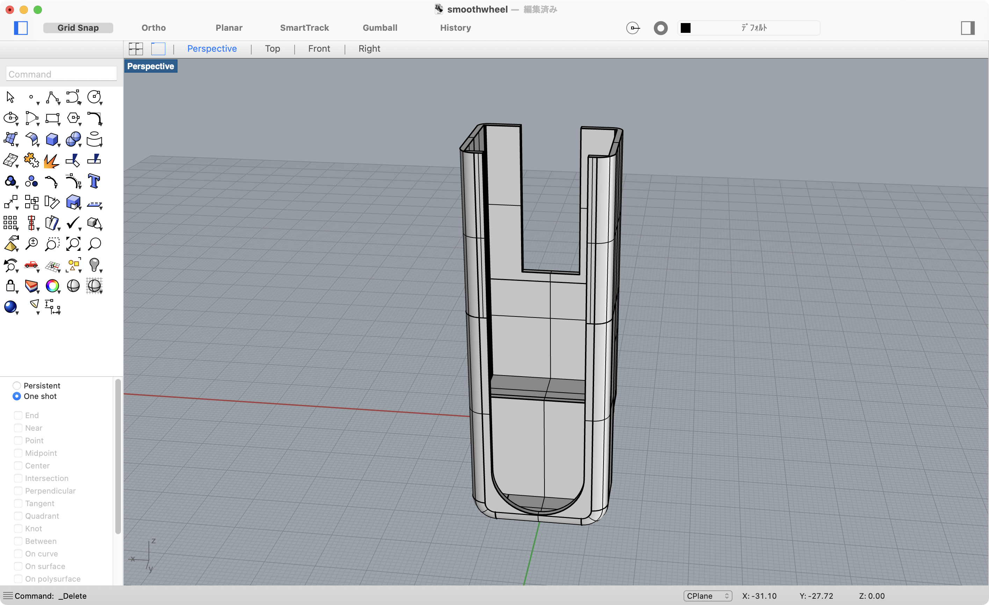This screenshot has height=605, width=989.
Task: Click the black layer color swatch
Action: (x=686, y=28)
